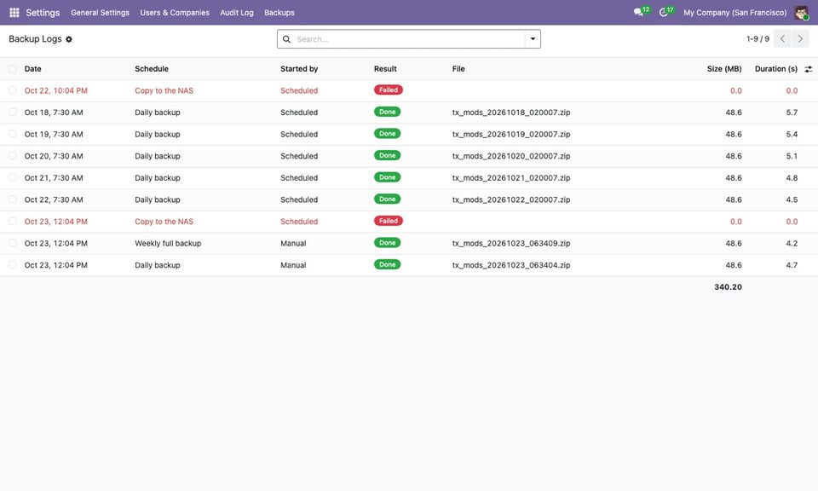Open file tx_mods_20261019_020007.zip record
Viewport: 818px width, 491px height.
[x=511, y=134]
